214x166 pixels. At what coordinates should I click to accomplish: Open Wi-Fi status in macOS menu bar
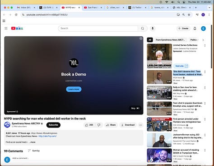coord(167,2)
